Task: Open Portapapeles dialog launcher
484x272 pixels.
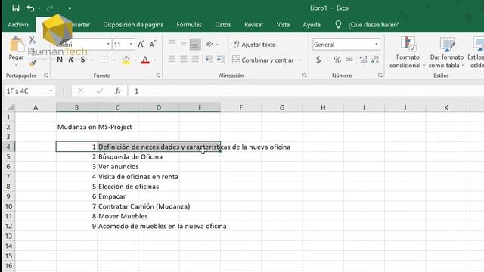Action: [46, 76]
